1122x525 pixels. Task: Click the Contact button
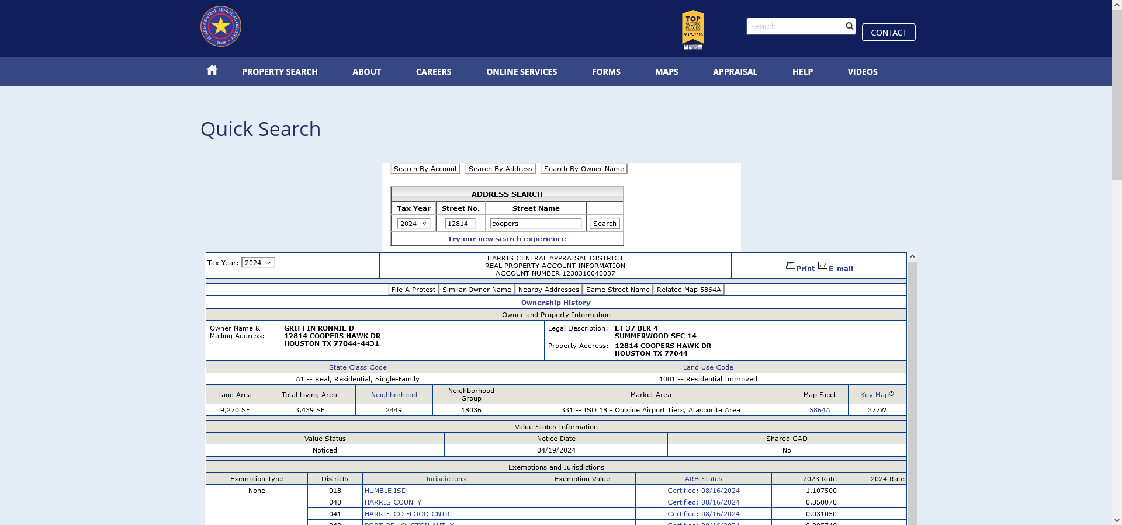click(x=889, y=32)
